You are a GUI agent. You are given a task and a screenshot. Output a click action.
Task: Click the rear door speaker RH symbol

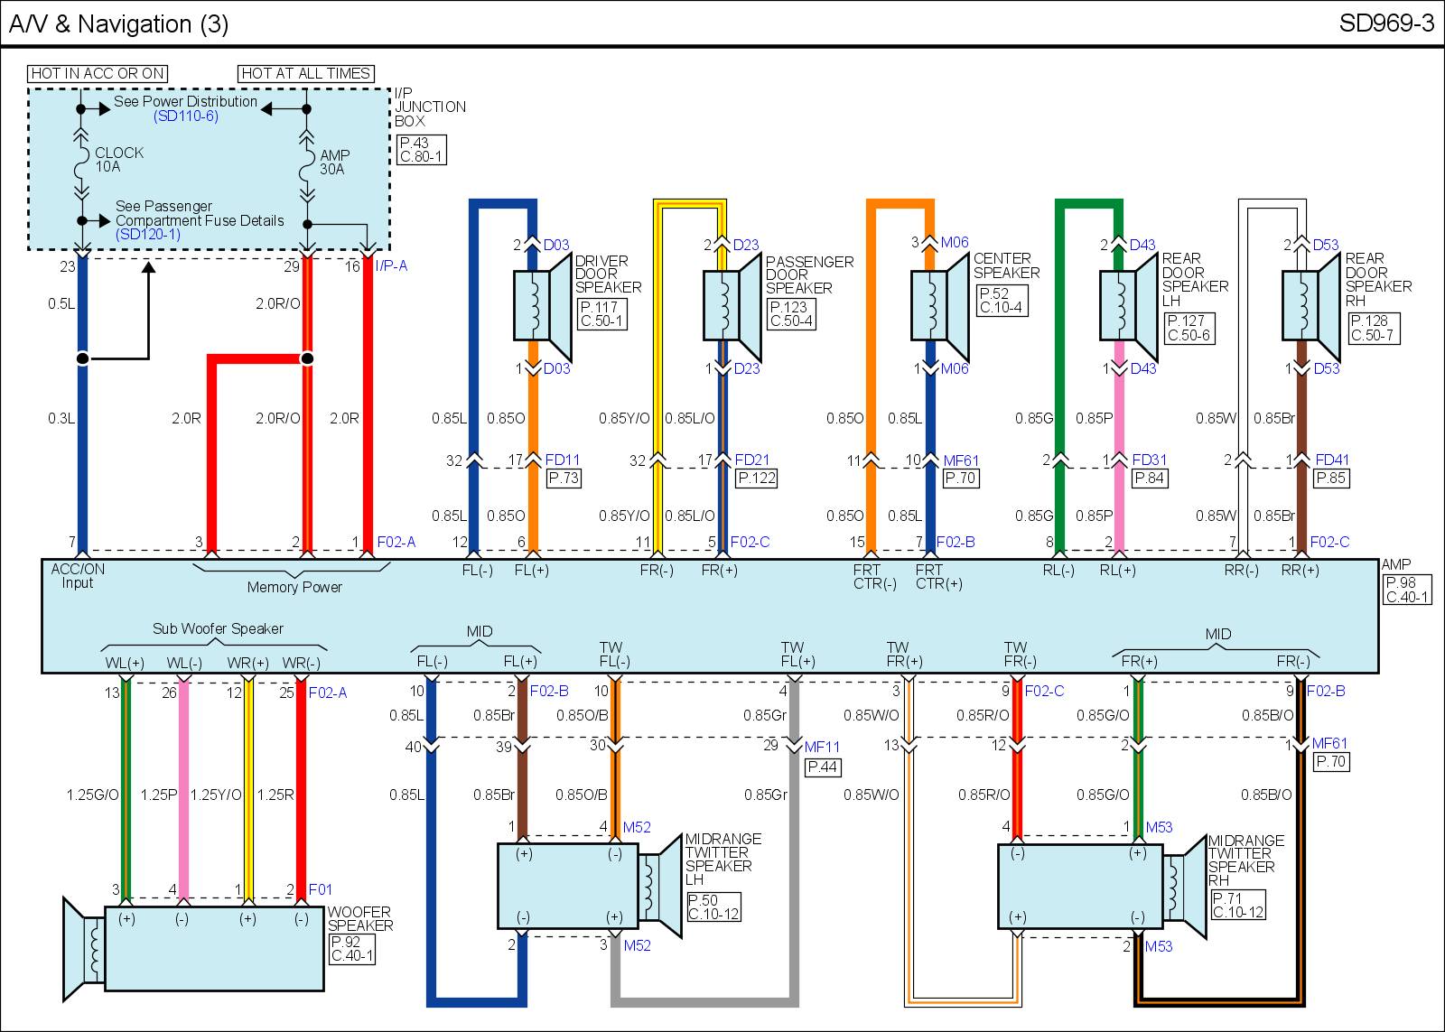1310,305
